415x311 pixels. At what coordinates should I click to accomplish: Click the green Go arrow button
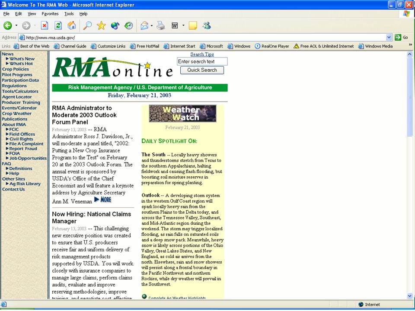[x=398, y=37]
